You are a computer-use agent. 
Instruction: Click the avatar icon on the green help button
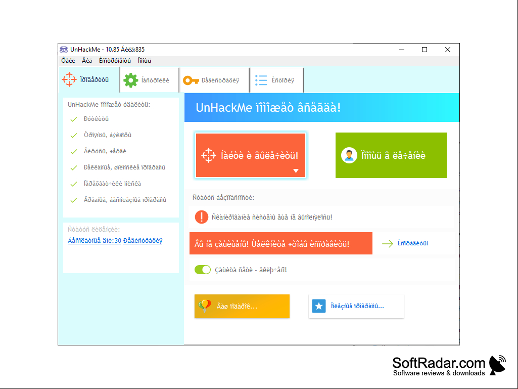pos(349,155)
